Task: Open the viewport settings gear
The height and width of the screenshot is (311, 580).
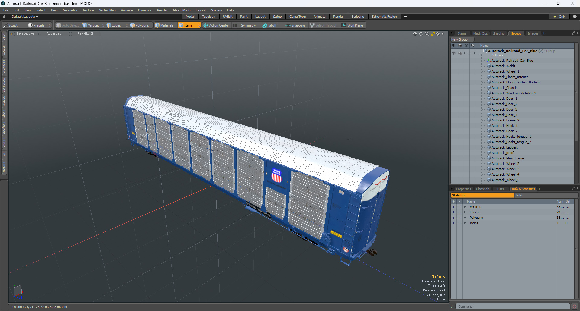Action: (x=438, y=34)
